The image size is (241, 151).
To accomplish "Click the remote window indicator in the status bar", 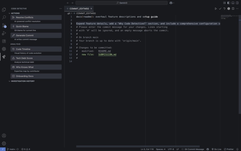I will pyautogui.click(x=3, y=149).
